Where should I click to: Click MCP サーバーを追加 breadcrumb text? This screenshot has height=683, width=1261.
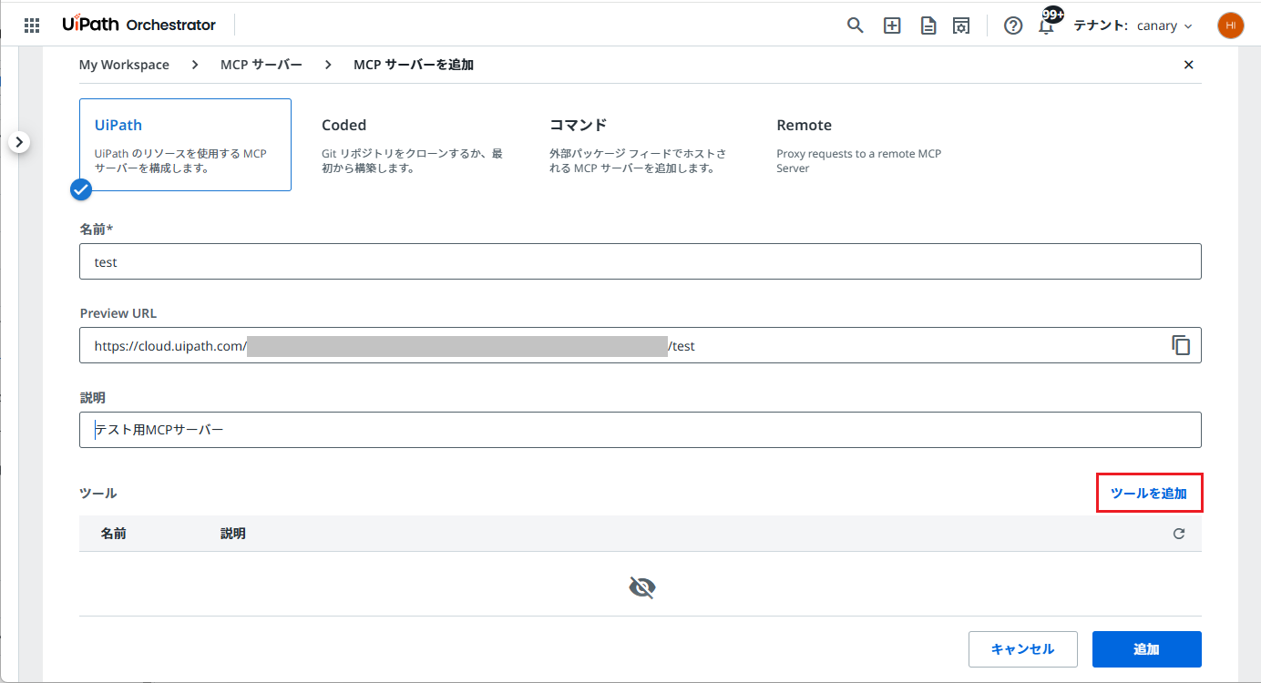pos(414,65)
